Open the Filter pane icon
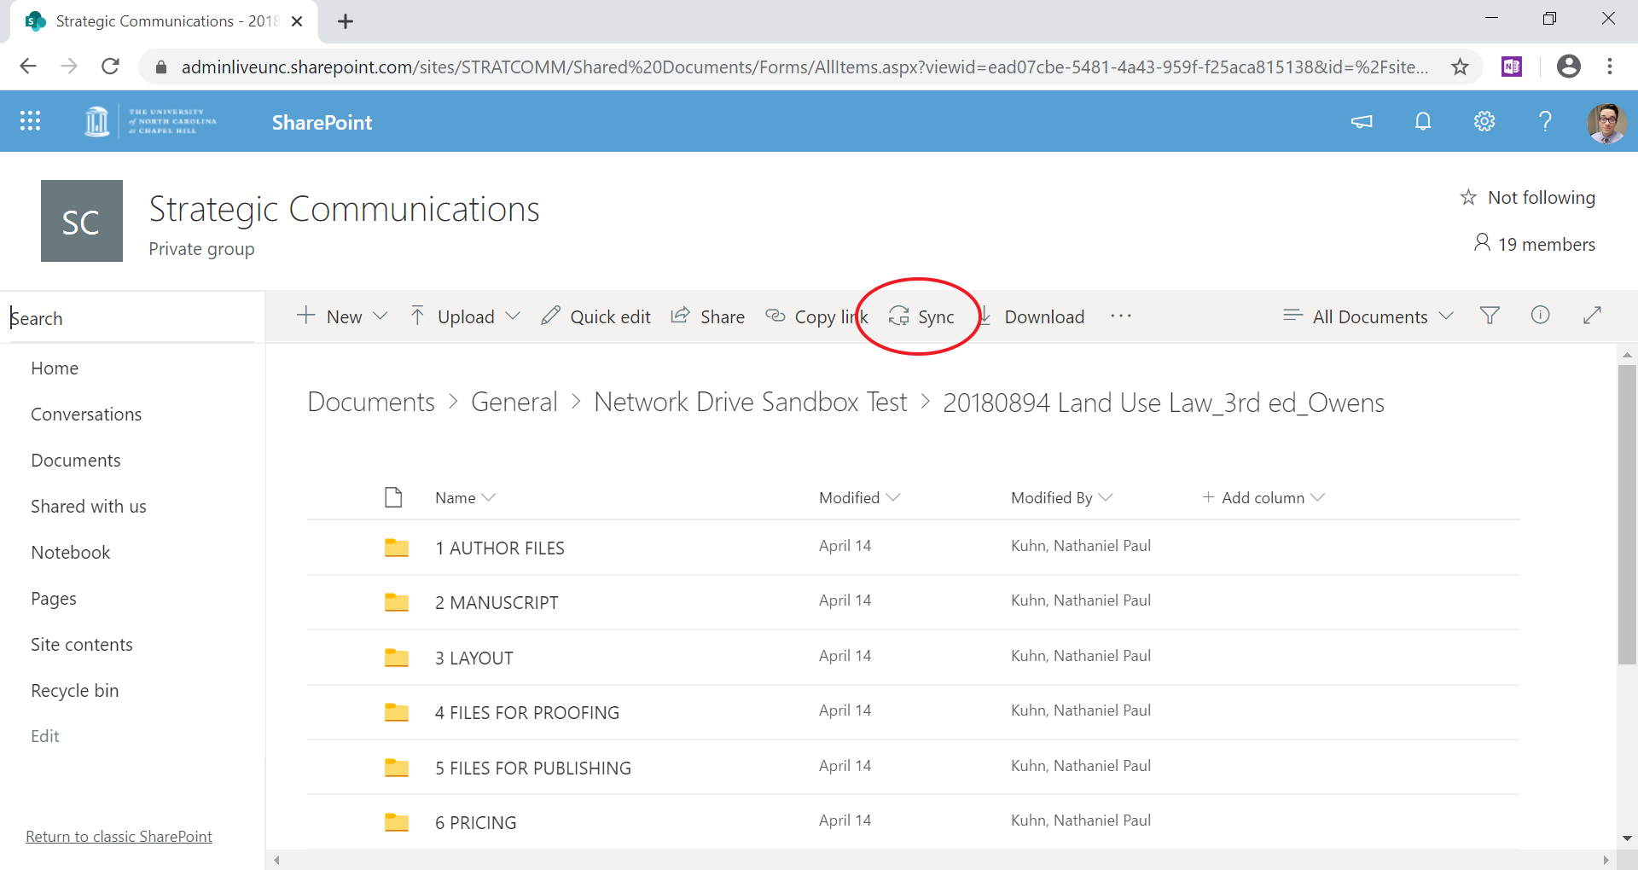The width and height of the screenshot is (1638, 870). click(x=1490, y=316)
